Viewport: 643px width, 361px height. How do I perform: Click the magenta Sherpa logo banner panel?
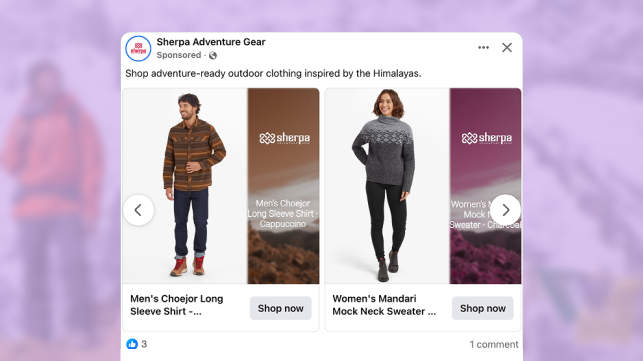click(485, 186)
